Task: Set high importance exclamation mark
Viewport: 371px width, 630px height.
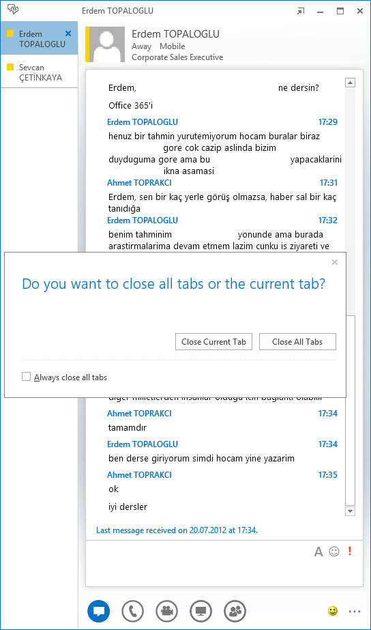Action: [x=350, y=552]
